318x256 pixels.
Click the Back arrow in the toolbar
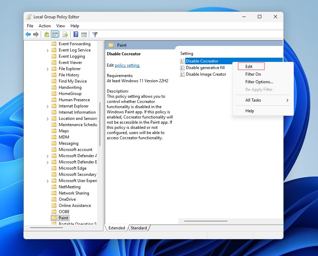pos(28,34)
